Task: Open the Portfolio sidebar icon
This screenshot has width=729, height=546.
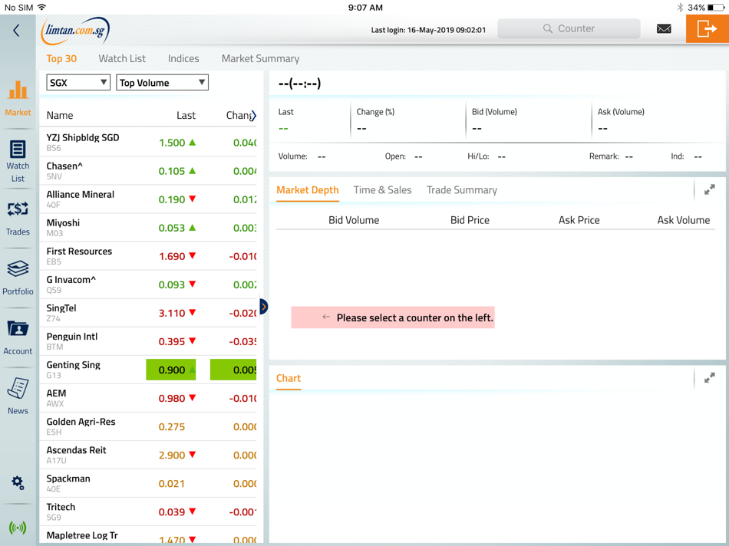Action: tap(18, 278)
